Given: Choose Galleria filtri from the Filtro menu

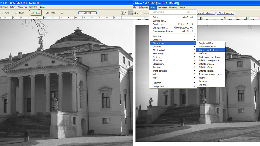Looking at the screenshot, I should (159, 21).
